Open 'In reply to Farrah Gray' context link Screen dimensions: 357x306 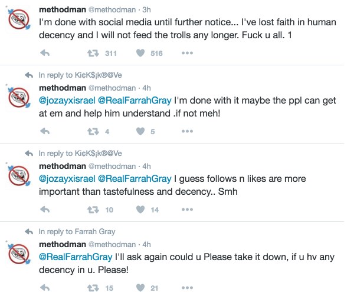[x=77, y=231]
